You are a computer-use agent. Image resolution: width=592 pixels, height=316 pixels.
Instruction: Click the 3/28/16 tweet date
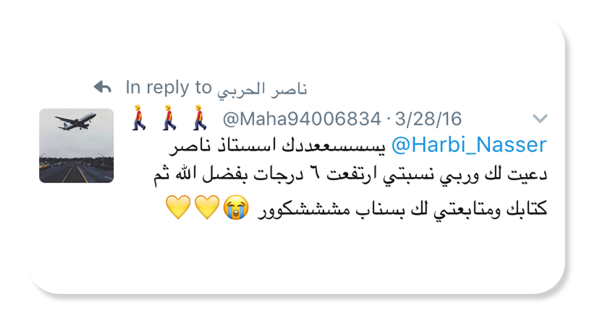428,118
